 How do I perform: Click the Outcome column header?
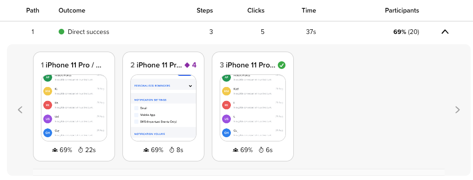pyautogui.click(x=72, y=11)
